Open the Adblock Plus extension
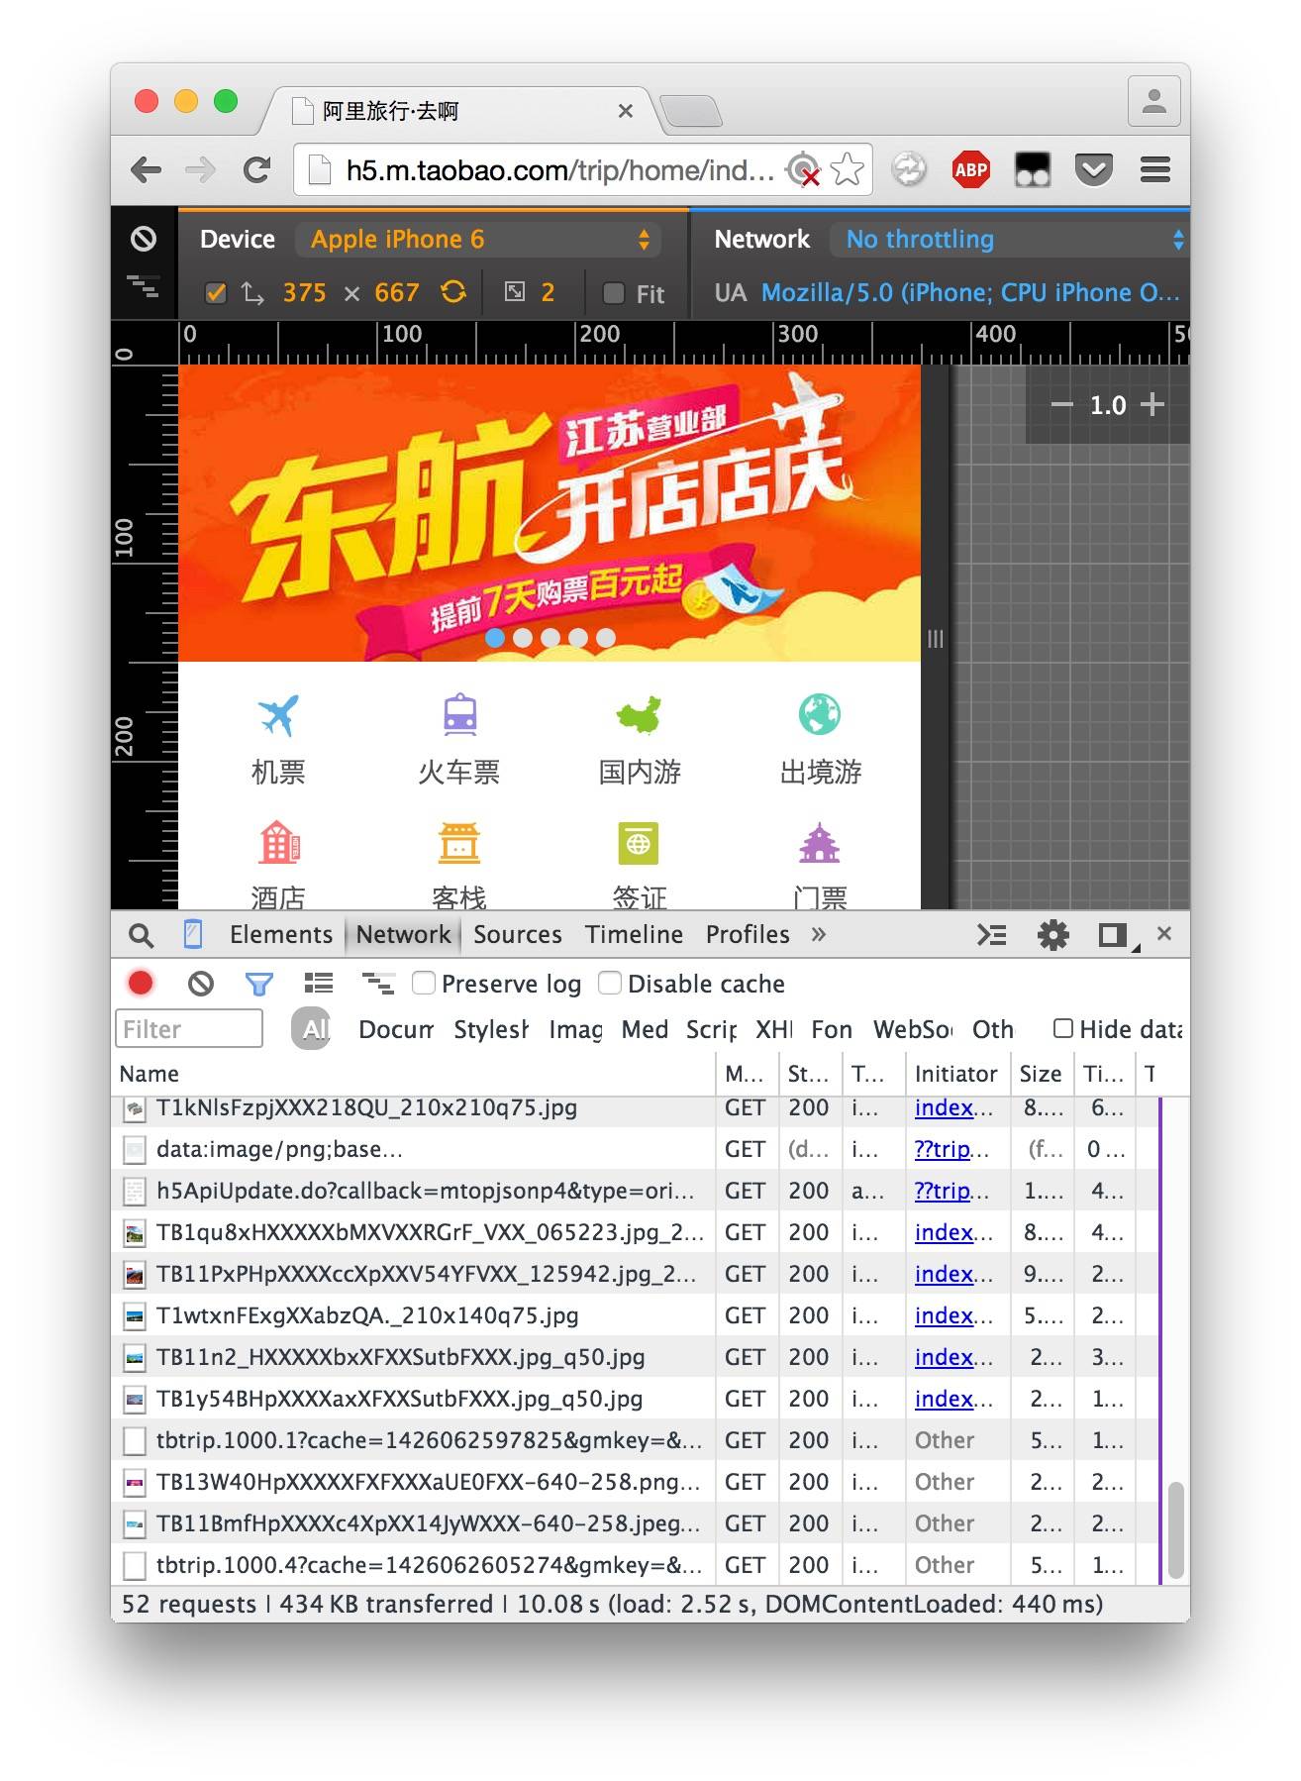The height and width of the screenshot is (1781, 1301). point(970,170)
